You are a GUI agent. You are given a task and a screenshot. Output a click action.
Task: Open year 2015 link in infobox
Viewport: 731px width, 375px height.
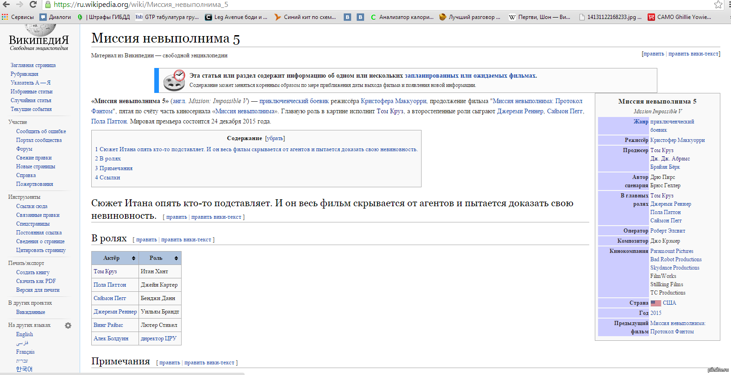click(x=656, y=313)
